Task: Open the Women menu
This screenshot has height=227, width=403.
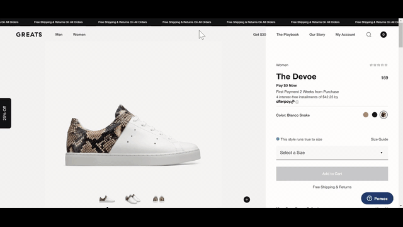Action: tap(79, 35)
